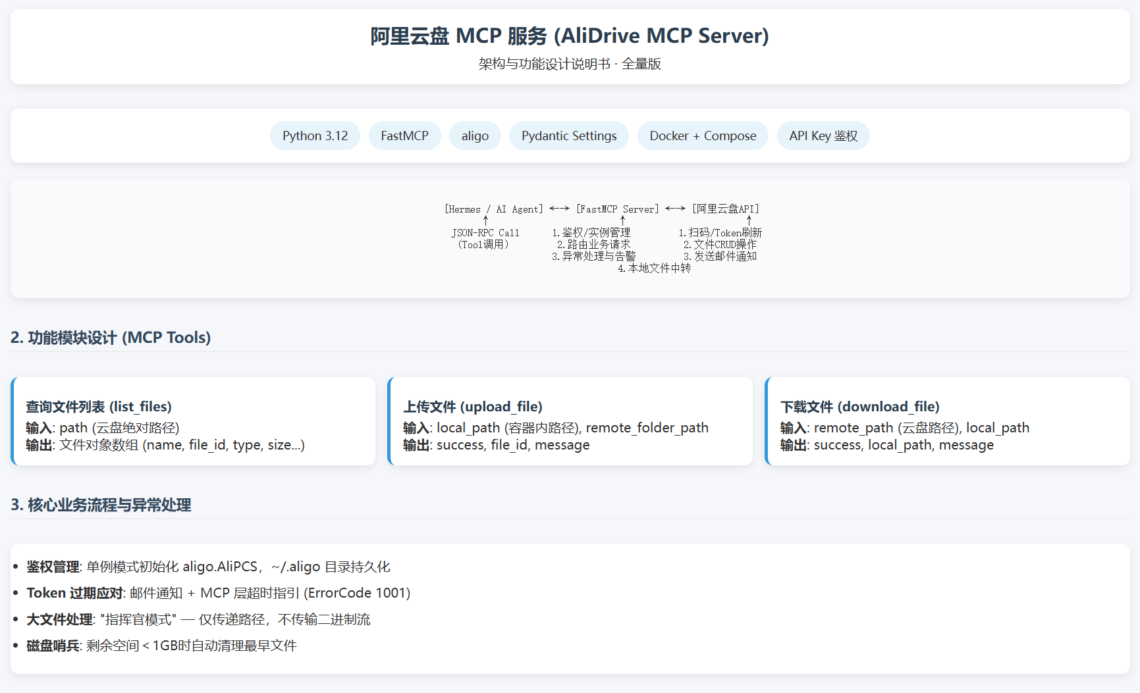Click the [Hermes / AI Agent] diagram node

494,209
